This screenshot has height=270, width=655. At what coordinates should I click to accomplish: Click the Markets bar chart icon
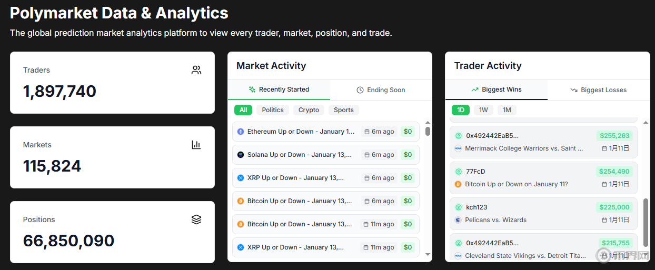pyautogui.click(x=196, y=145)
